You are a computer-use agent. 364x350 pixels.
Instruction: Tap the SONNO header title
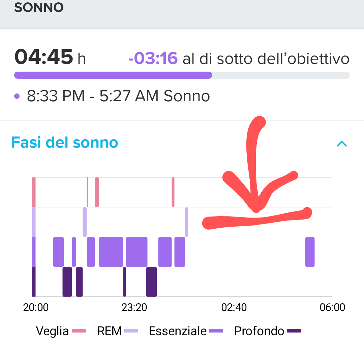point(39,7)
